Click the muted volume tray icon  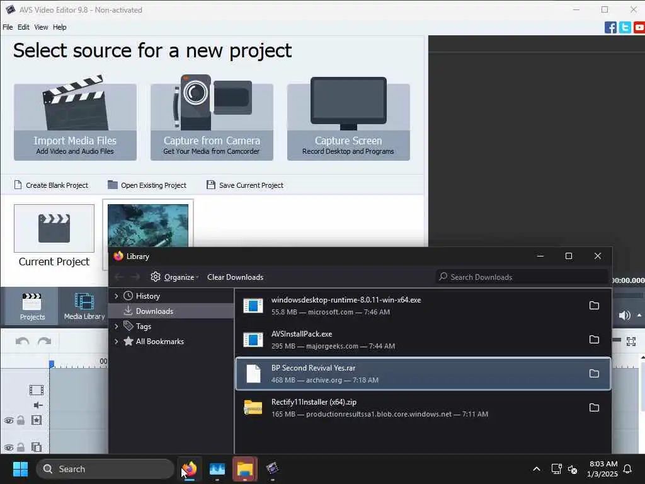click(x=573, y=469)
